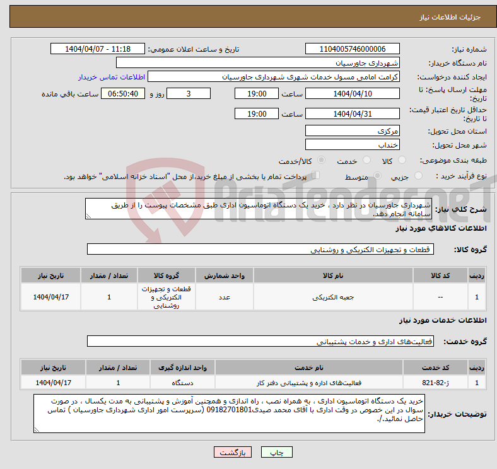Click the اطلاعات کالاهای مورد نیاز heading
497x469 pixels.
441,228
